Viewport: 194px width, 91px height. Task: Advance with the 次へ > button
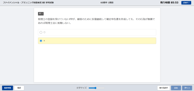point(187,88)
